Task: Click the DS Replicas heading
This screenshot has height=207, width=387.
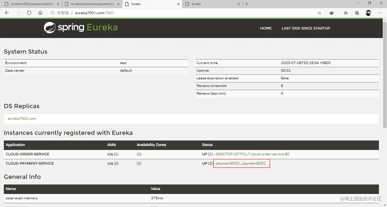Action: point(22,106)
